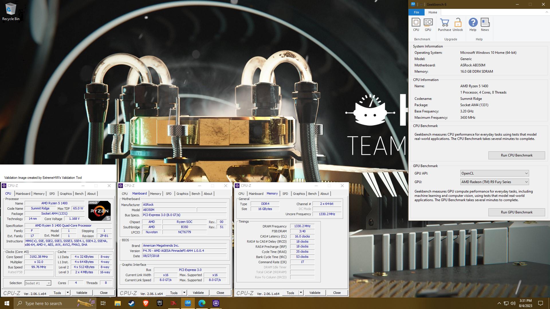Click Tools button in CPU-Z Memory window
The width and height of the screenshot is (550, 309).
point(290,293)
